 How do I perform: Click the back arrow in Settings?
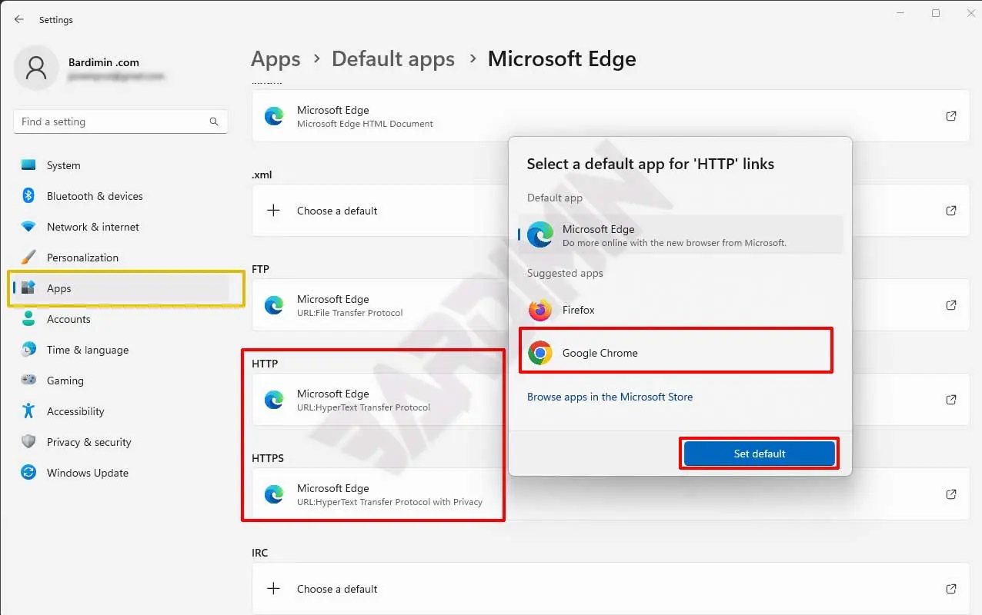tap(19, 19)
